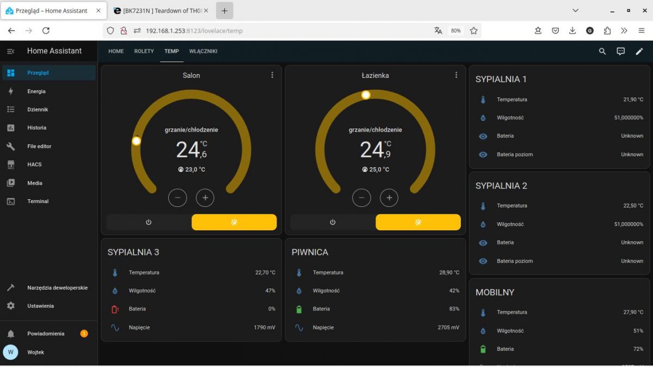Turn off the Łazienka thermostat
This screenshot has width=653, height=367.
click(332, 222)
